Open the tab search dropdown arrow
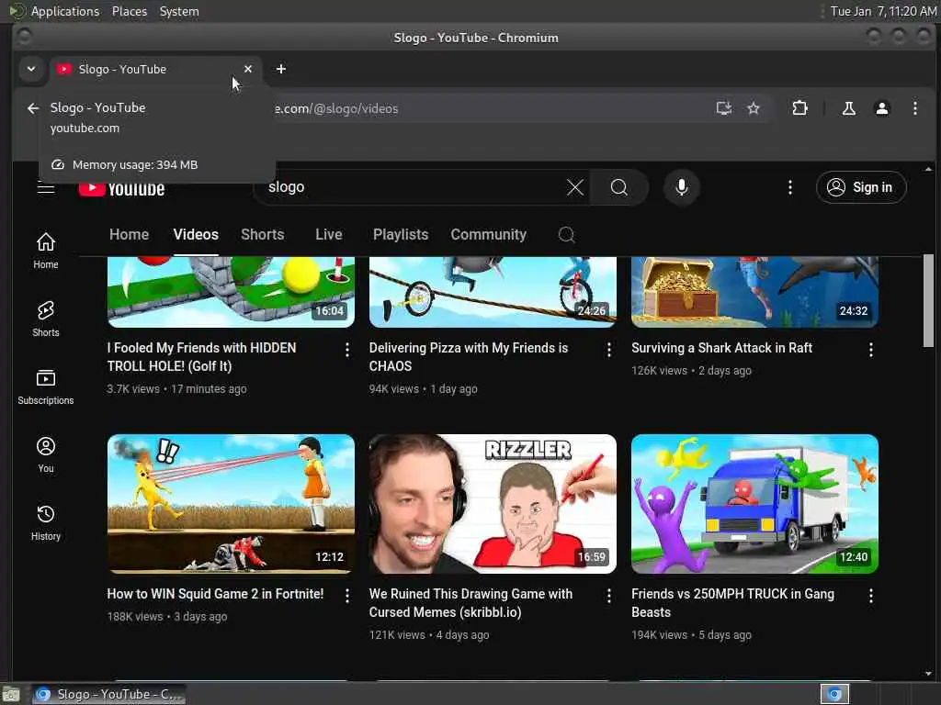Image resolution: width=941 pixels, height=705 pixels. 31,69
